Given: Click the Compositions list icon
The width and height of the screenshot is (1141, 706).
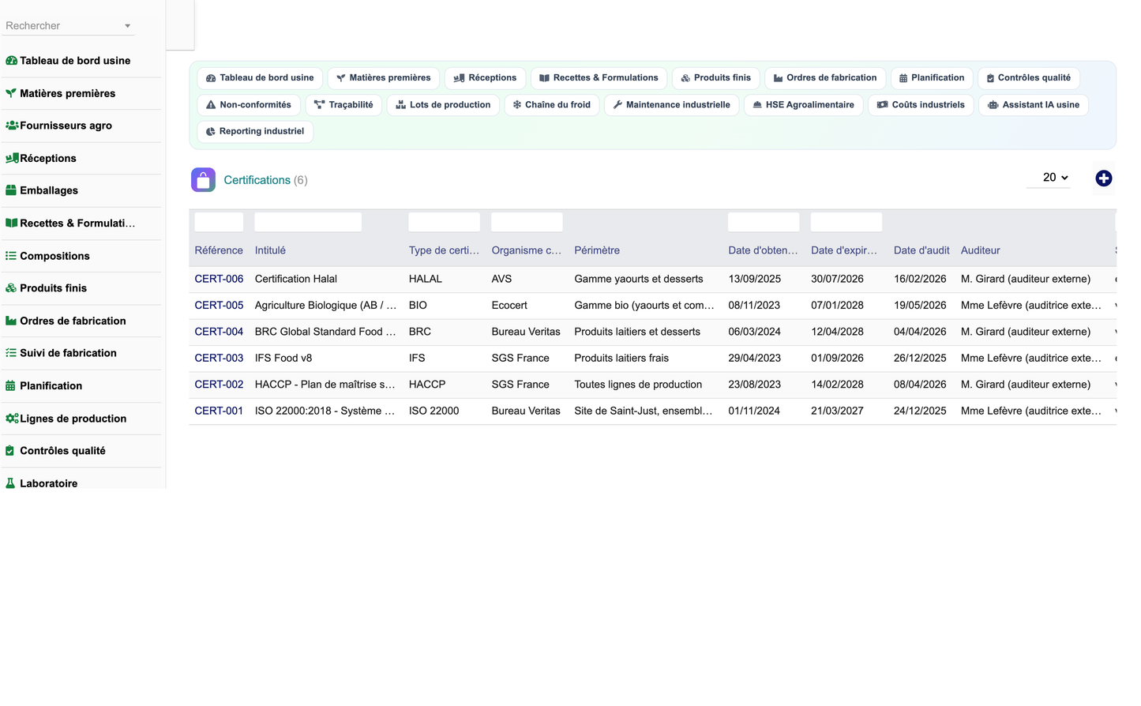Looking at the screenshot, I should pyautogui.click(x=11, y=256).
